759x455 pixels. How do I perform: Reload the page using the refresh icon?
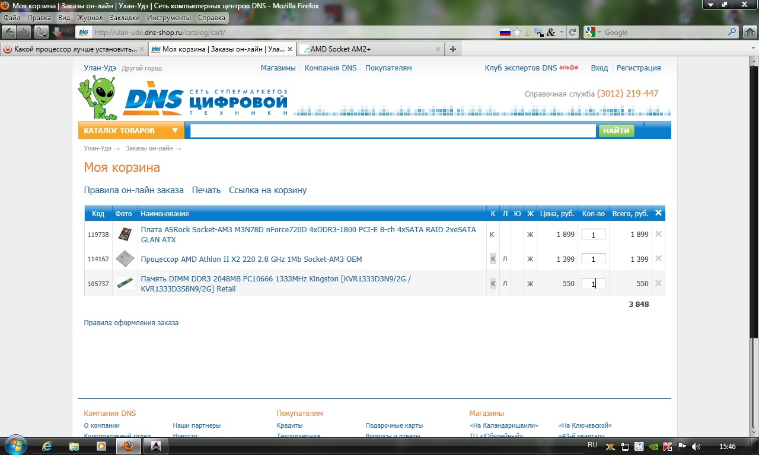click(572, 32)
